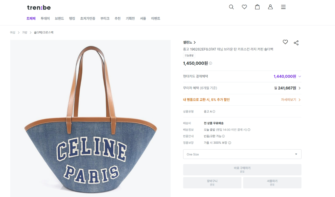Viewport: 335px width, 197px height.
Task: Open the 랭킹 navigation tab
Action: pyautogui.click(x=72, y=18)
